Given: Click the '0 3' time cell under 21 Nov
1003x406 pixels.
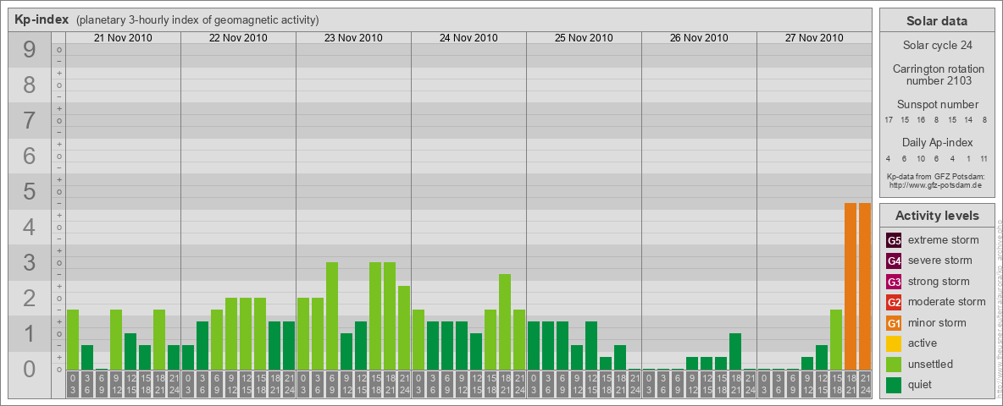Looking at the screenshot, I should [x=73, y=385].
